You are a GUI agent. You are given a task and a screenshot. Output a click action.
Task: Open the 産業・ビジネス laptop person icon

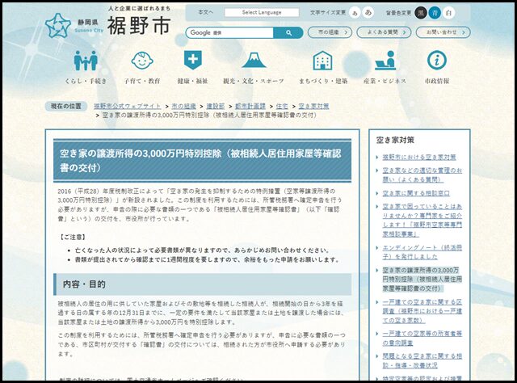click(385, 60)
